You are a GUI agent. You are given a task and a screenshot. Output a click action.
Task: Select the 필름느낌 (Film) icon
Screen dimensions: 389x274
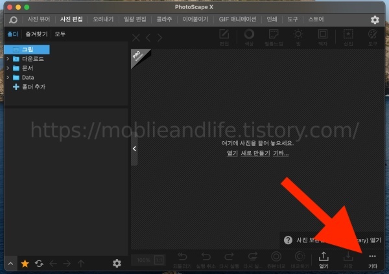click(x=274, y=34)
